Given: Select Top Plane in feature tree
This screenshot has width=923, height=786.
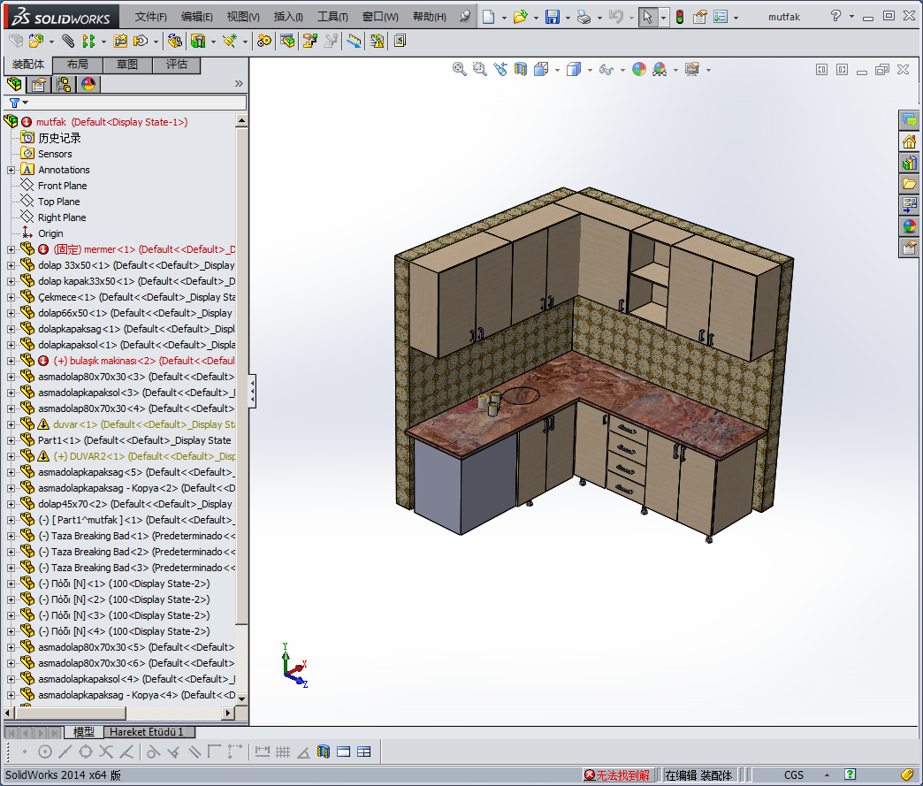Looking at the screenshot, I should pos(58,202).
